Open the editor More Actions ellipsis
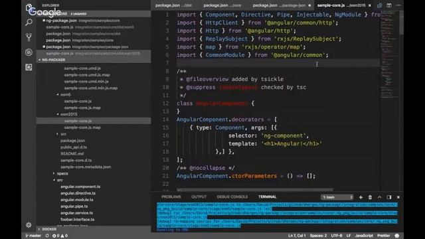The height and width of the screenshot is (239, 425). (x=398, y=5)
